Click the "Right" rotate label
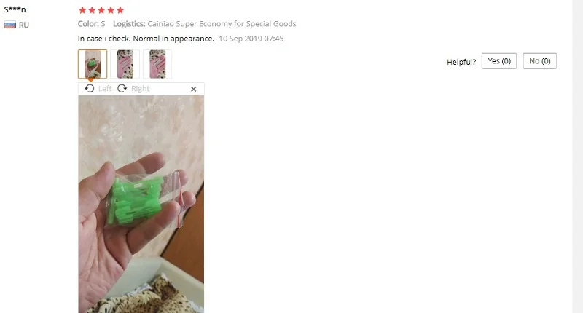Image resolution: width=583 pixels, height=313 pixels. (x=140, y=88)
